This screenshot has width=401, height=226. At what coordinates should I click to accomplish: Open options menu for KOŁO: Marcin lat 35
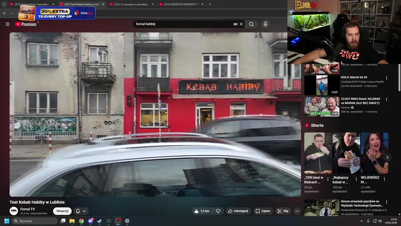(387, 78)
